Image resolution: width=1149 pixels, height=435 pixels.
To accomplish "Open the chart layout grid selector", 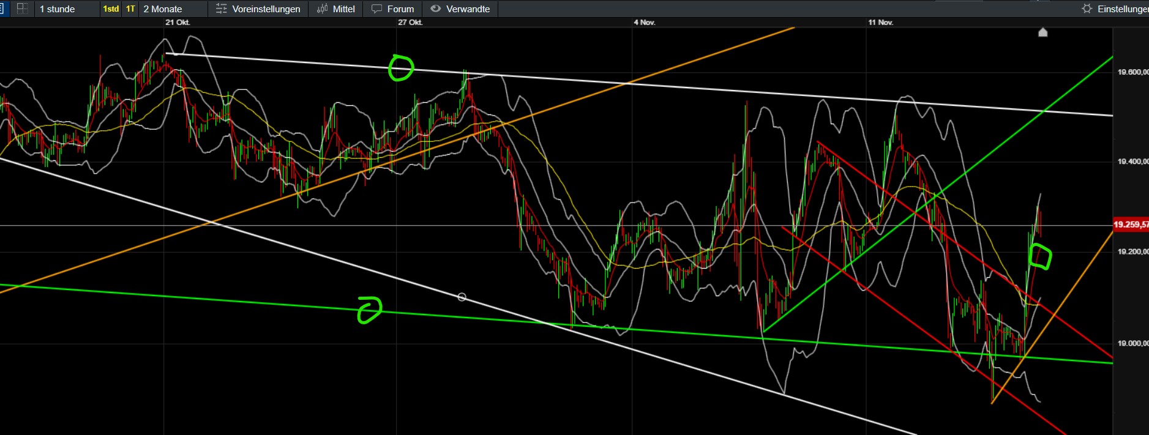I will (x=22, y=9).
